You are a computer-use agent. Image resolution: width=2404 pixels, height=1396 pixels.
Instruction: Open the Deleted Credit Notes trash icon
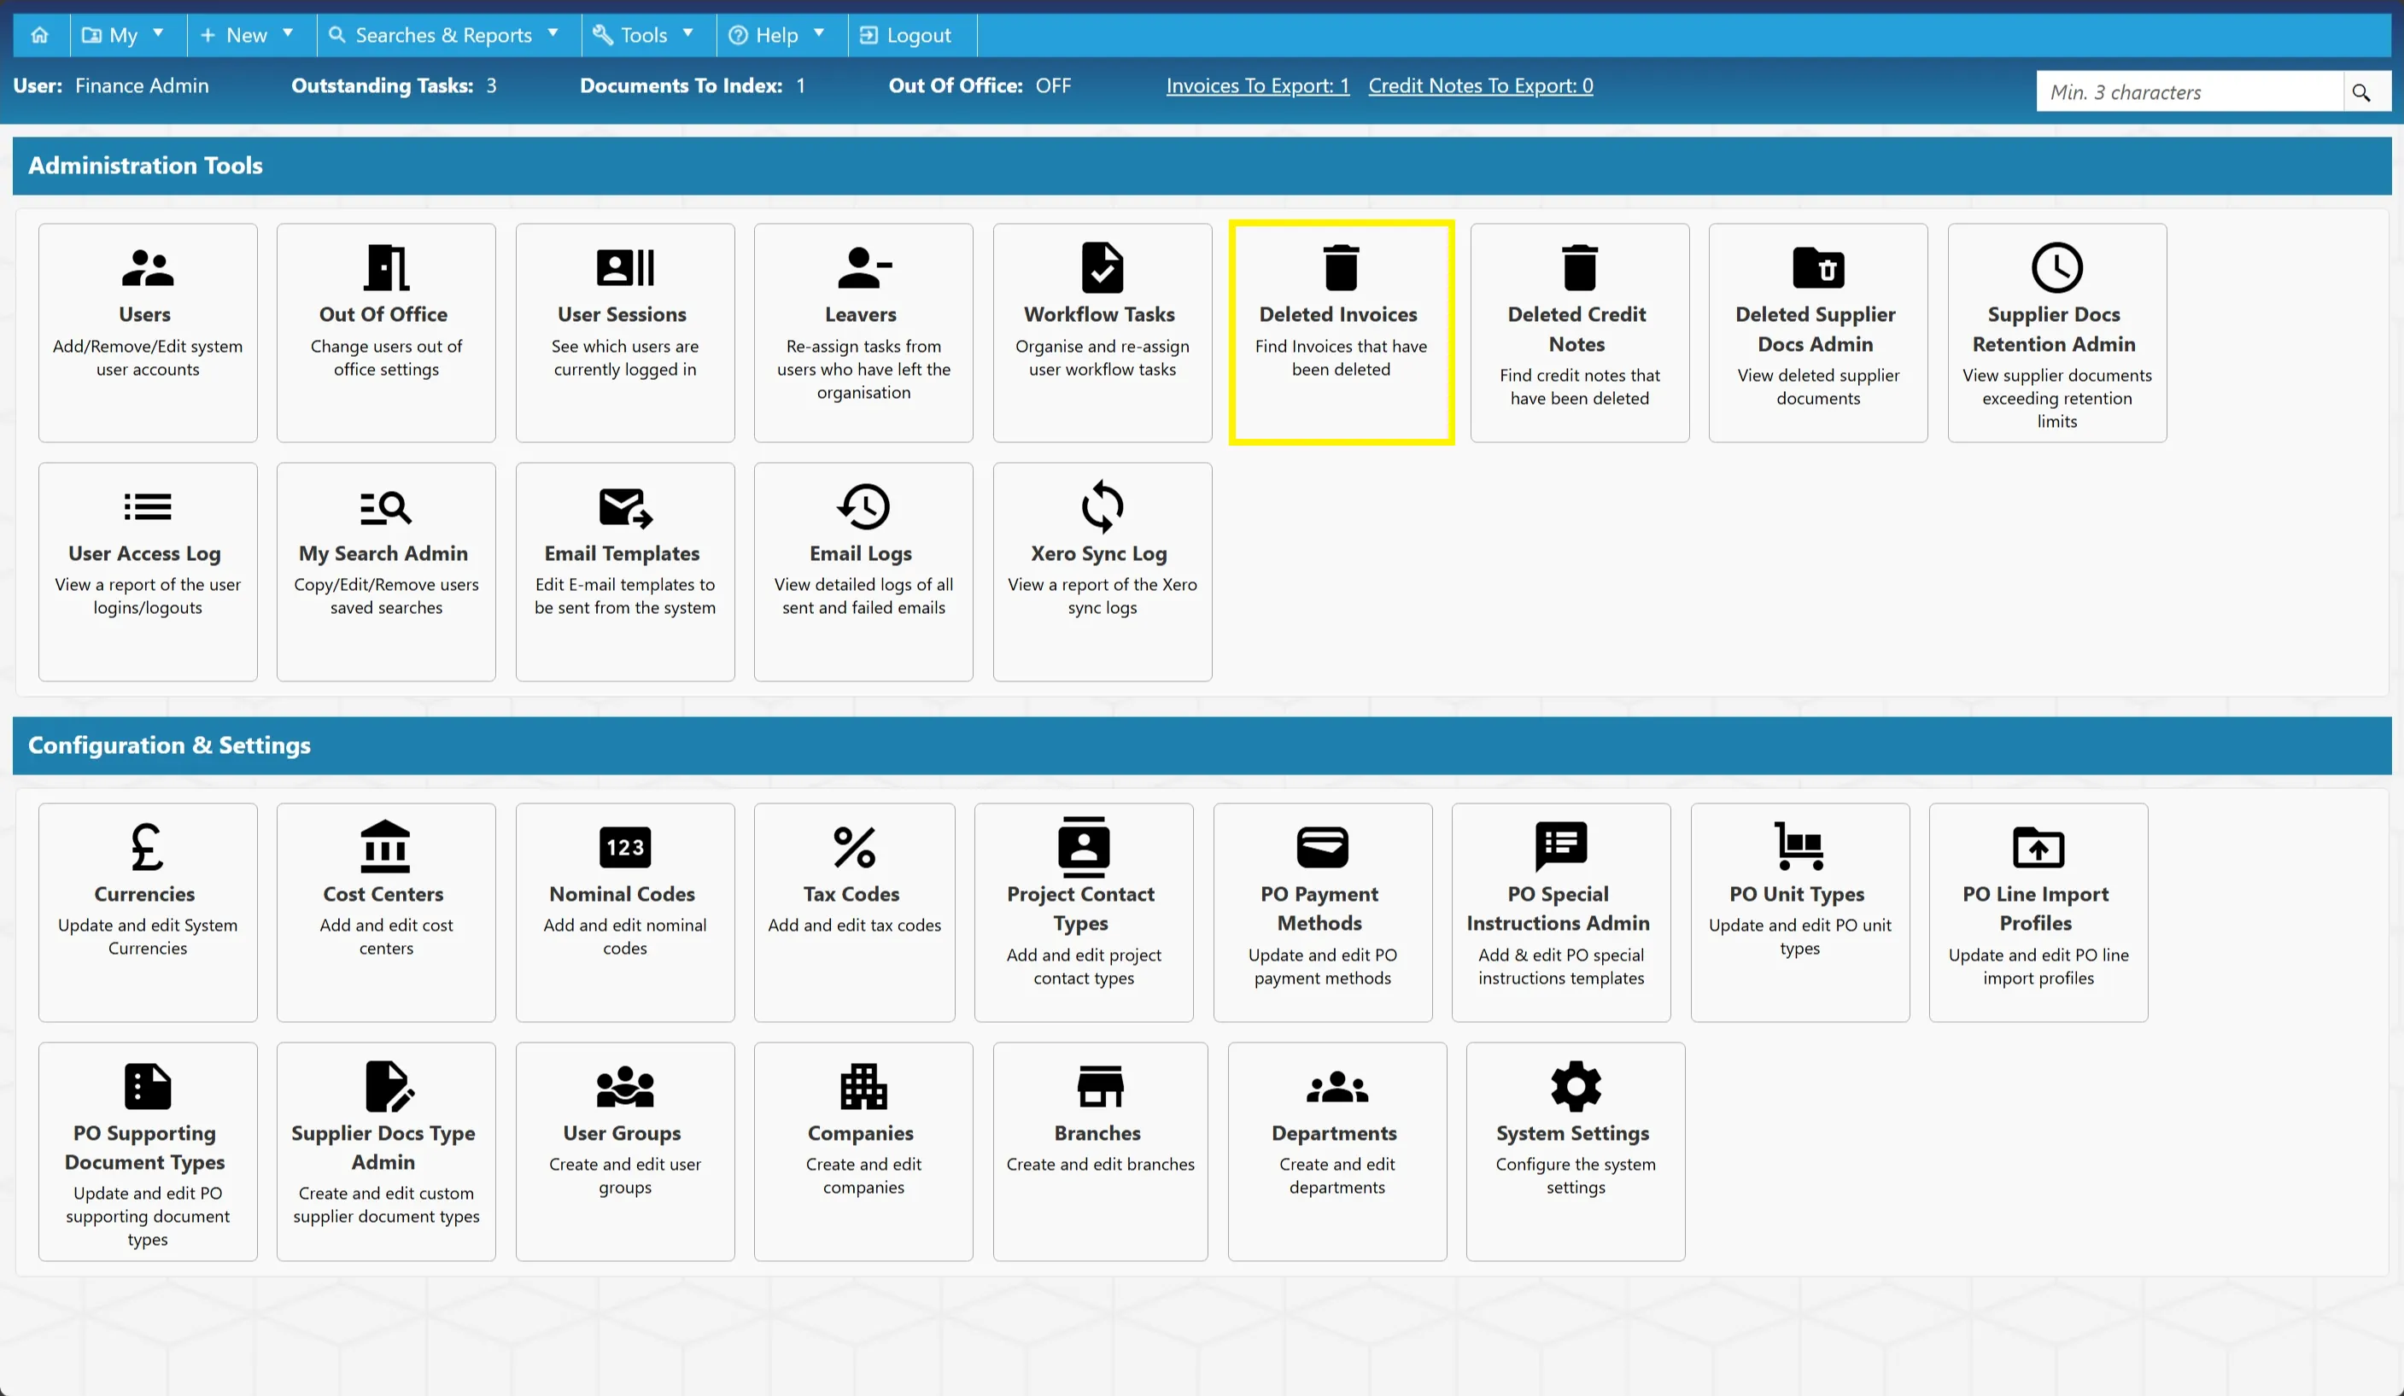coord(1579,268)
